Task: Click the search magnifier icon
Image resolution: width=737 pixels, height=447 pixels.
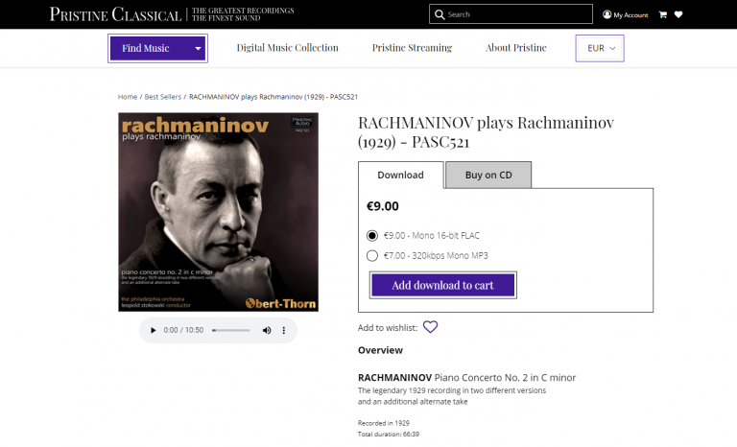Action: pos(440,14)
